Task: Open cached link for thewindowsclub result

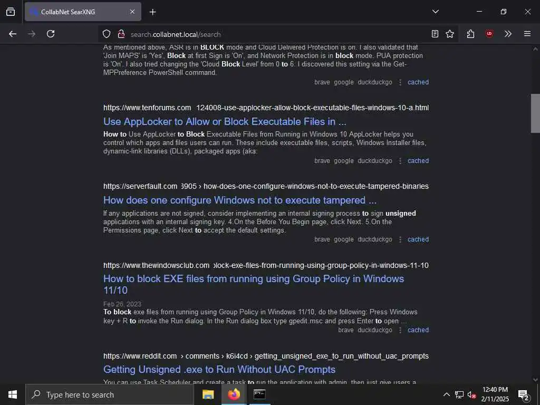Action: (418, 330)
